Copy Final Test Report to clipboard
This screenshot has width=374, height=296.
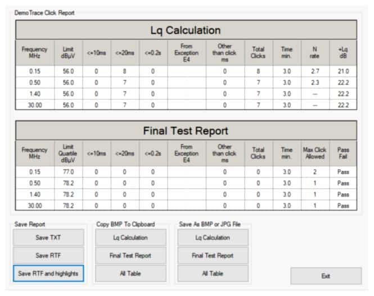pyautogui.click(x=130, y=256)
